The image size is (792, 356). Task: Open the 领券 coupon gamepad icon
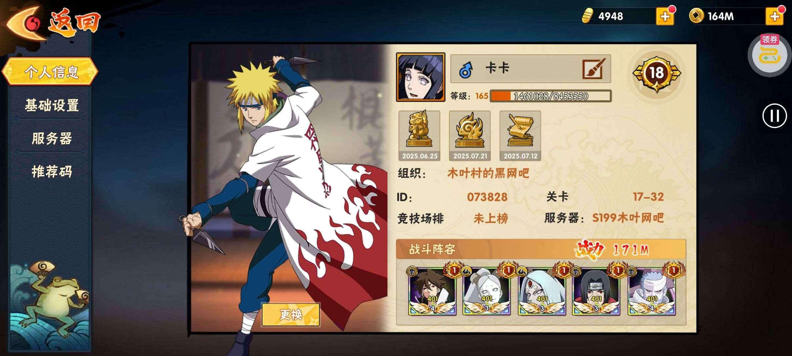click(x=770, y=55)
